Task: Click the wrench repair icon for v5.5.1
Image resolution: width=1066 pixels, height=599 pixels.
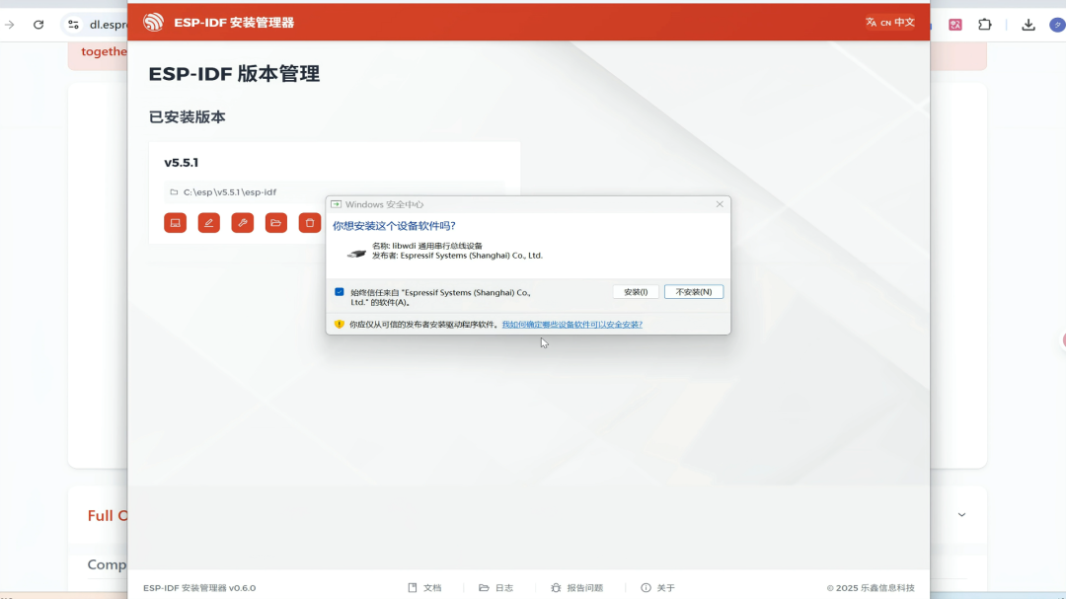Action: tap(242, 223)
